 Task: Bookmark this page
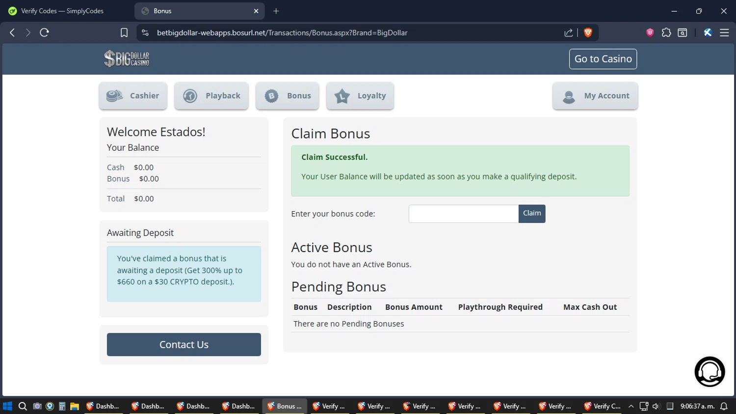tap(124, 32)
